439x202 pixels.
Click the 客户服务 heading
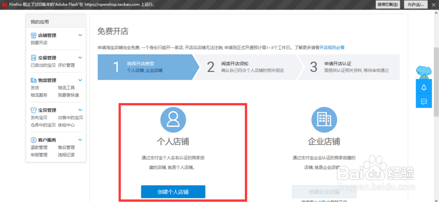47,140
